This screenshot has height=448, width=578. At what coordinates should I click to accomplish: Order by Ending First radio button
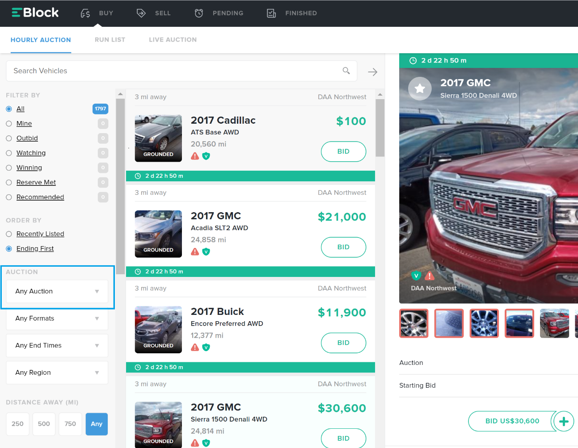pos(9,249)
